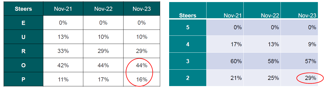Select row label U in the left table
329x93 pixels.
(23, 37)
